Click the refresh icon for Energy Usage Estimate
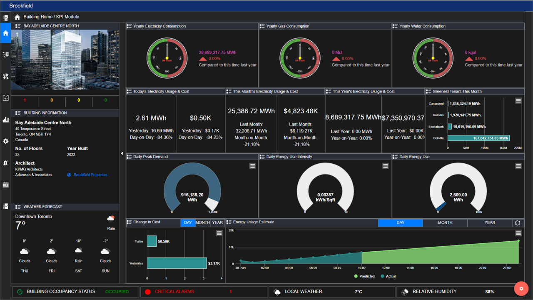Screen dimensions: 533x300 tap(518, 223)
